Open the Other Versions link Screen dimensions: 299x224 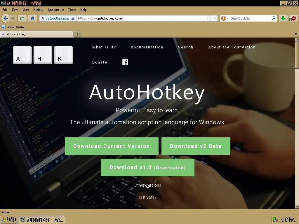(147, 185)
